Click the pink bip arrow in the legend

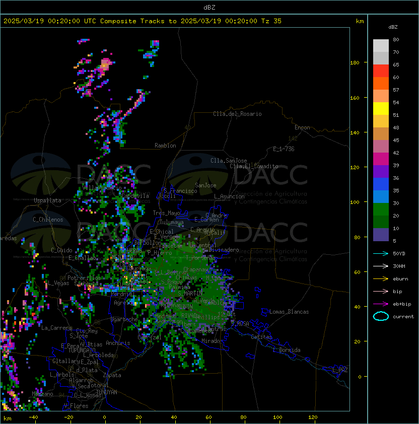[x=381, y=291]
